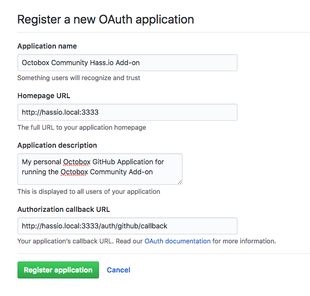
Task: Click the 'Register a new OAuth application' heading
Action: tap(105, 20)
